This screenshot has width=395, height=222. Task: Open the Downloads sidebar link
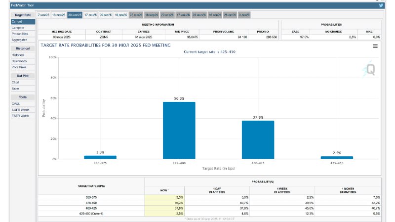click(x=23, y=61)
